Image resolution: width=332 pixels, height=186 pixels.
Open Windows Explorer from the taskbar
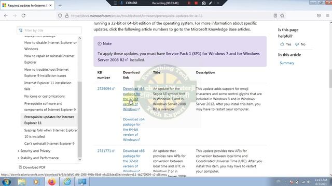21,182
